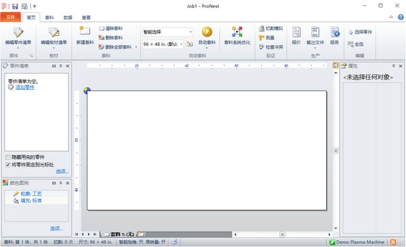The image size is (406, 247).
Task: Click the Edit Plate List icon
Action: pos(54,32)
